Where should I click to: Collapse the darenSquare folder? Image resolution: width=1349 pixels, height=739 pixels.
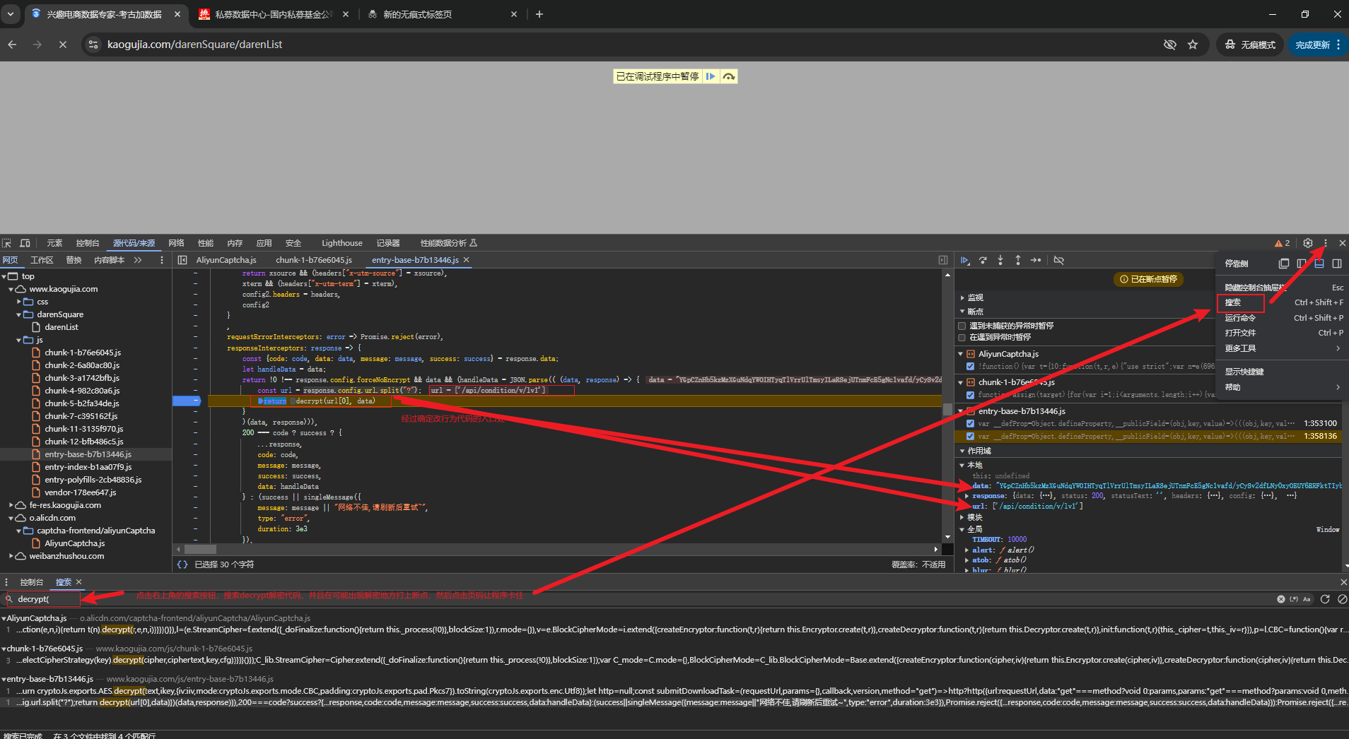coord(19,314)
